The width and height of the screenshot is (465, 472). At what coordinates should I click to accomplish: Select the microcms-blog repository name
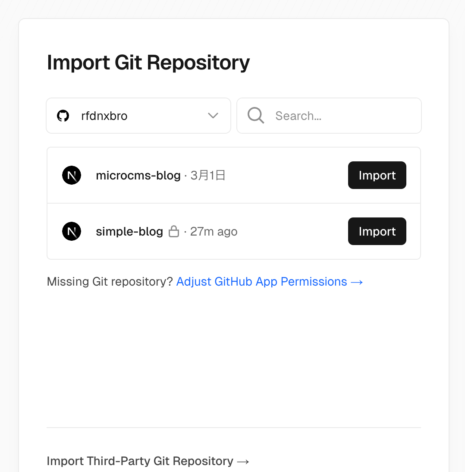138,175
